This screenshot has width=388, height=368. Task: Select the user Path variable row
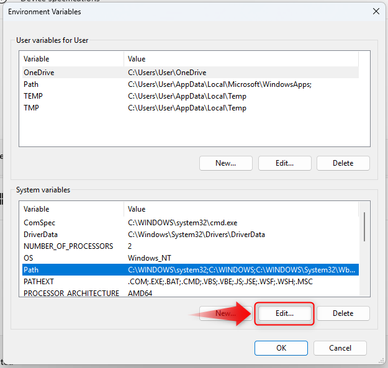point(31,84)
